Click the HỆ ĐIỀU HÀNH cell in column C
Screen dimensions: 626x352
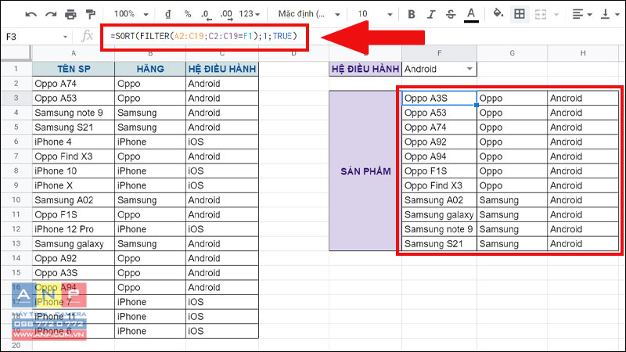[222, 69]
